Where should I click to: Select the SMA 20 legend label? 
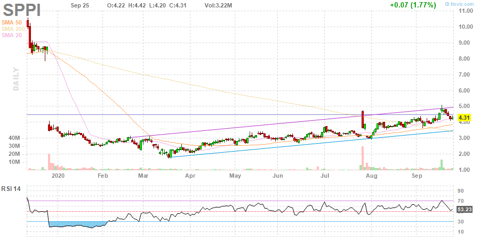coord(12,35)
